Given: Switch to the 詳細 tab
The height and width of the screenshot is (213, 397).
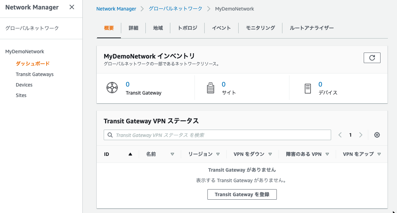Looking at the screenshot, I should tap(134, 28).
